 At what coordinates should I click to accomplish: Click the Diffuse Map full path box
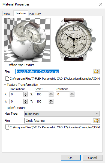pyautogui.click(x=52, y=79)
